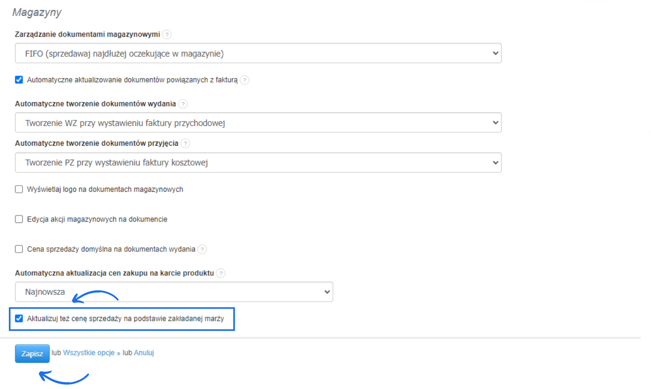
Task: Click the Anuluj link
Action: point(144,353)
